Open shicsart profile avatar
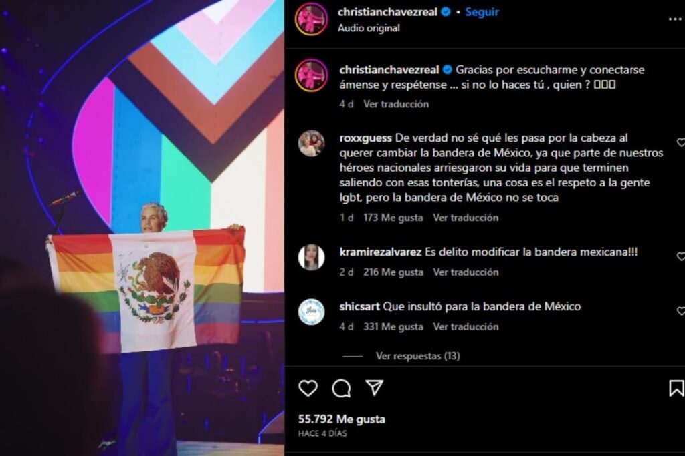 [312, 312]
